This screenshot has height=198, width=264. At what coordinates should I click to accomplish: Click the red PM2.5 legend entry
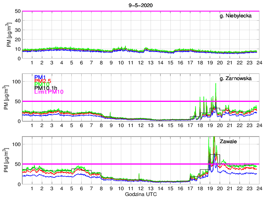(x=43, y=81)
